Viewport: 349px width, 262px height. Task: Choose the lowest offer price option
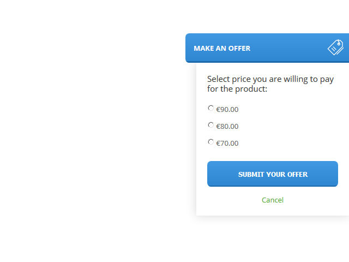[x=211, y=142]
